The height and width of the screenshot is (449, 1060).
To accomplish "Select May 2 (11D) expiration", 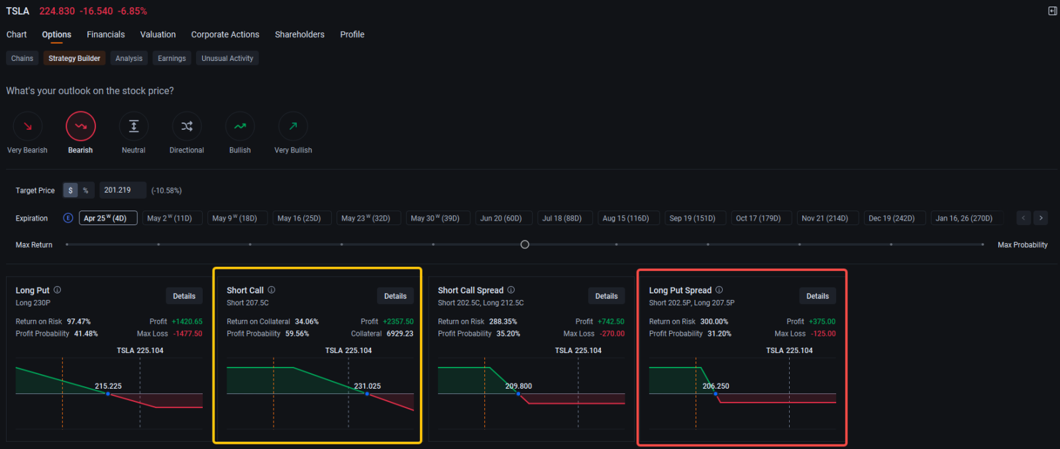I will point(172,218).
